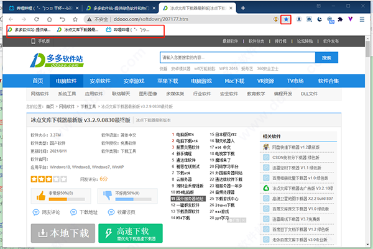
Task: Go back with the browser back arrow
Action: tap(11, 19)
